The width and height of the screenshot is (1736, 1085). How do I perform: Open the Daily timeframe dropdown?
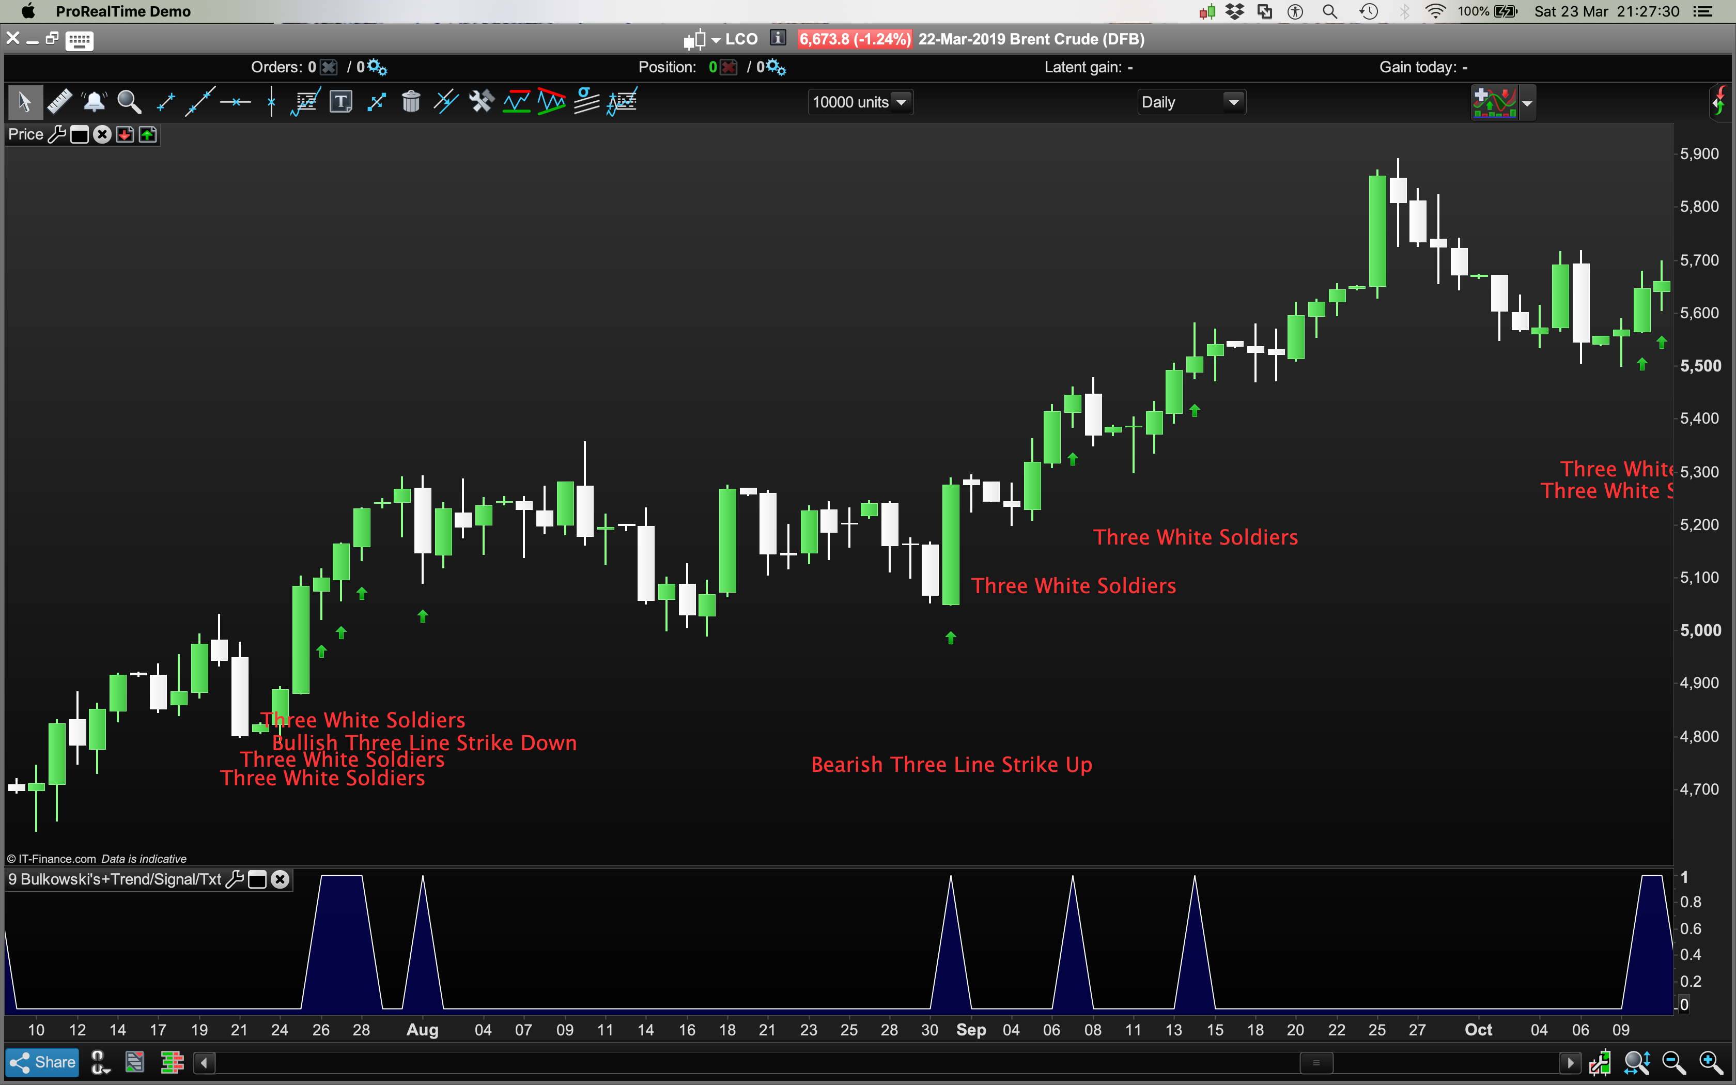1191,101
